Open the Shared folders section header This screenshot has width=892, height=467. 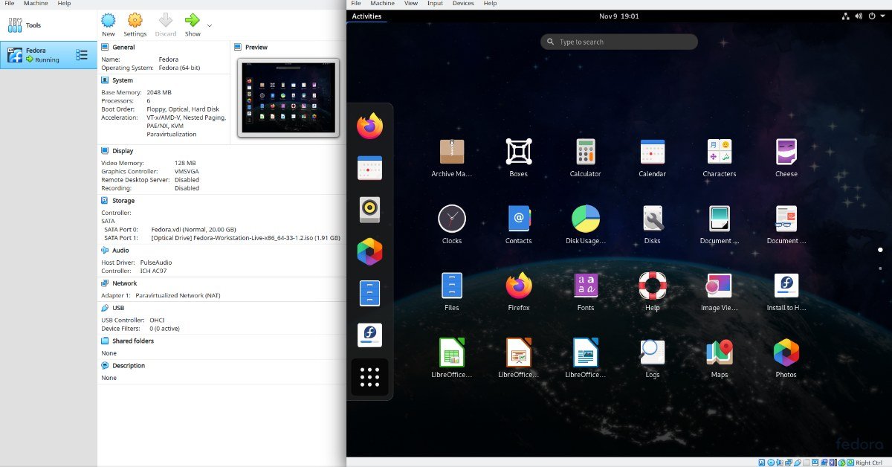pyautogui.click(x=132, y=341)
